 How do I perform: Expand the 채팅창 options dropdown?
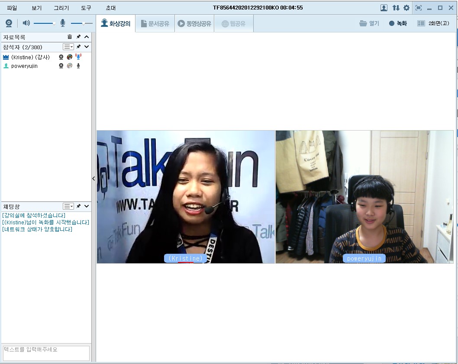(68, 206)
